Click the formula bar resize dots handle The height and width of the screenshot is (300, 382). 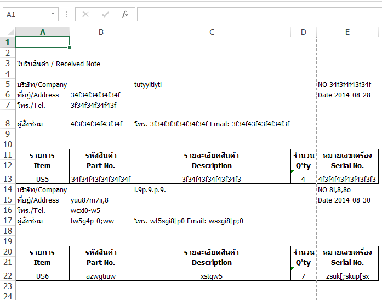point(67,14)
